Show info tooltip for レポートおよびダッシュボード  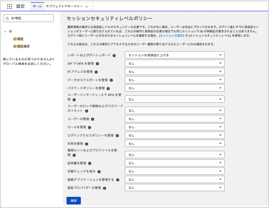click(x=114, y=55)
